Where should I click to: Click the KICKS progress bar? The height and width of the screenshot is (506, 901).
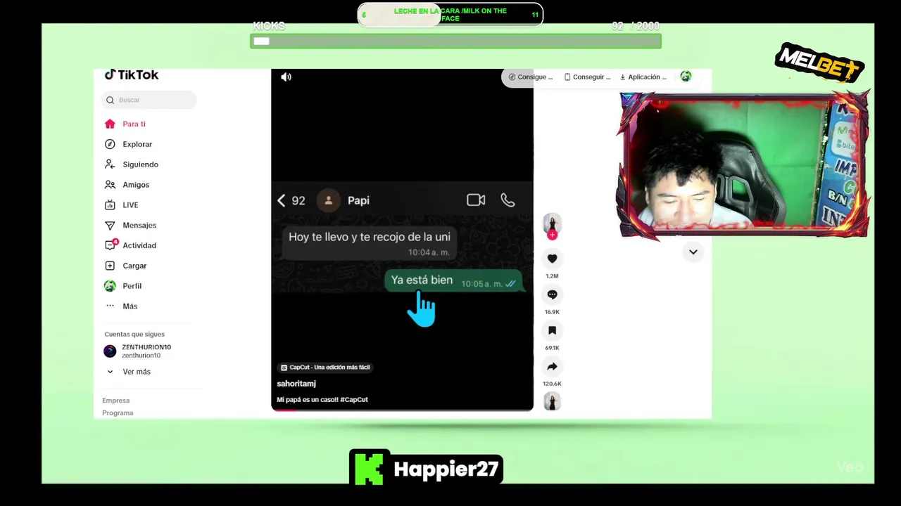coord(455,41)
